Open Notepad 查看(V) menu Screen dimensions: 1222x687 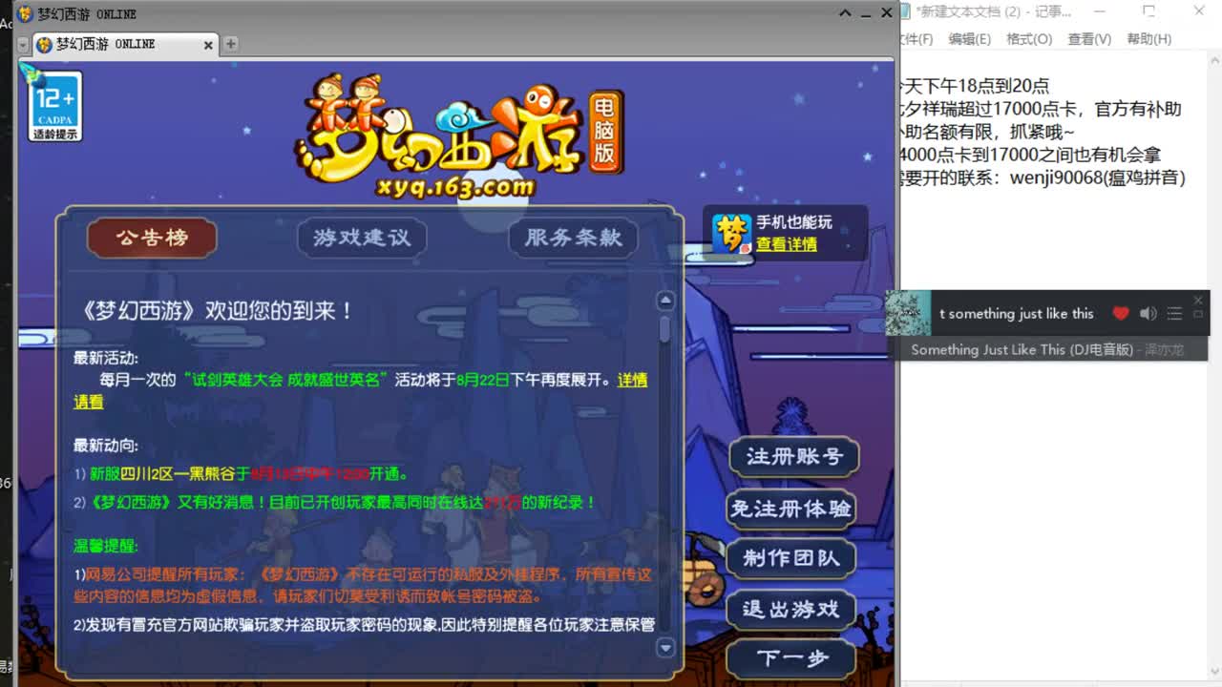pyautogui.click(x=1089, y=39)
